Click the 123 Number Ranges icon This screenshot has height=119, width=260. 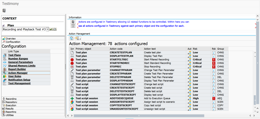[x=5, y=59]
